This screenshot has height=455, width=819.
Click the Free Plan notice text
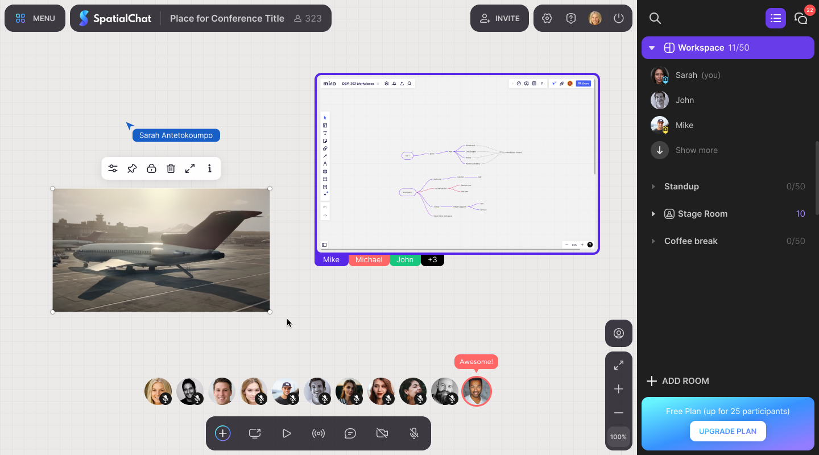(x=727, y=411)
